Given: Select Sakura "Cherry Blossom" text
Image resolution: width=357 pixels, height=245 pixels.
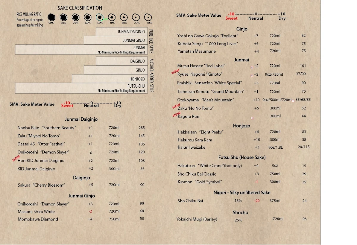Looking at the screenshot, I should pyautogui.click(x=41, y=185).
